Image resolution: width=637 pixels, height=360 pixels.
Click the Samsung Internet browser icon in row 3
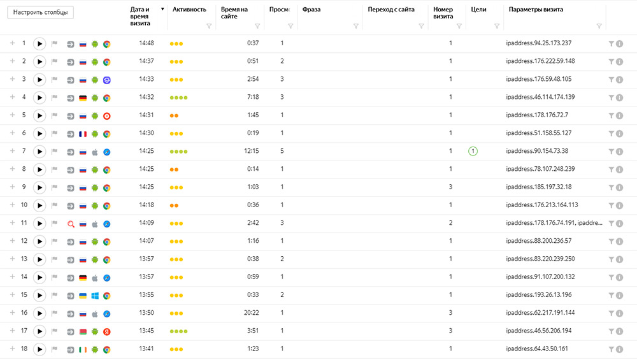[107, 80]
